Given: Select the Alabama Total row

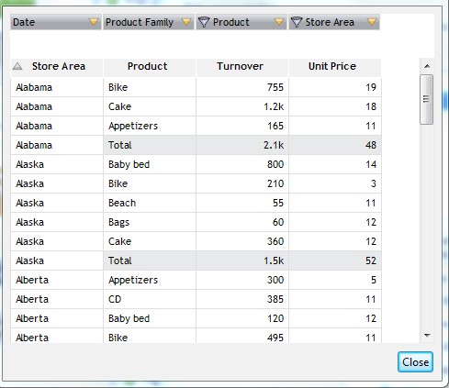Looking at the screenshot, I should [x=196, y=145].
